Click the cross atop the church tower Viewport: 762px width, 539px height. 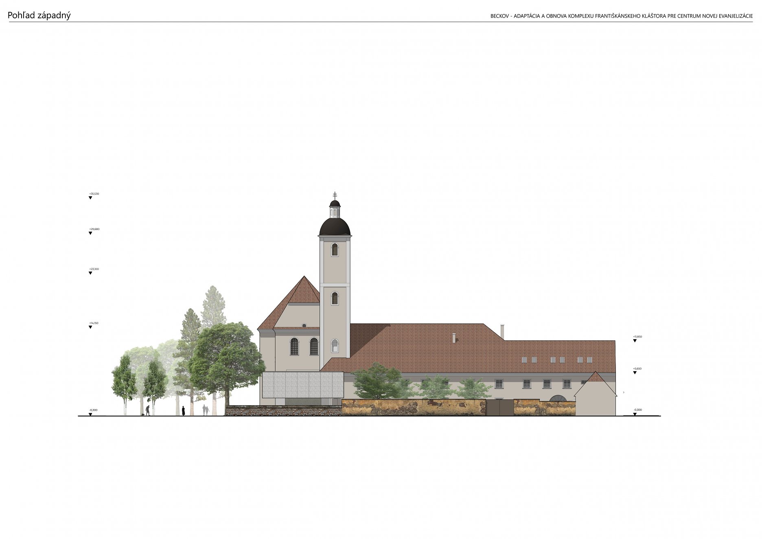pyautogui.click(x=335, y=195)
